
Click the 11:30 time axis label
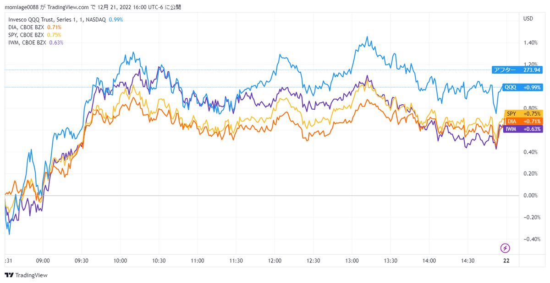[236, 261]
